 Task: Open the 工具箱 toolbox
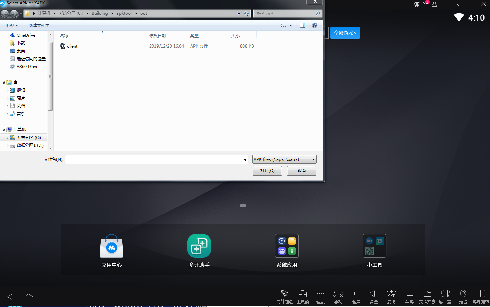(303, 296)
